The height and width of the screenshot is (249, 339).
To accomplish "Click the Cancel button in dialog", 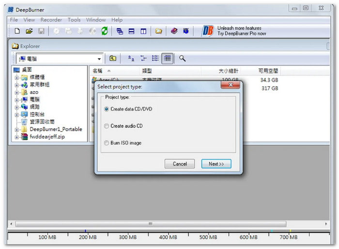I will tap(180, 164).
